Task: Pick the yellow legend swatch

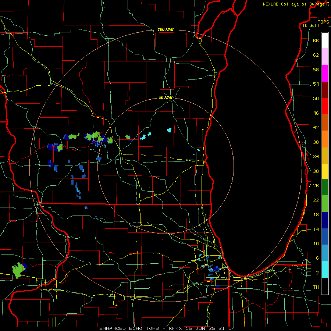Action: 325,171
